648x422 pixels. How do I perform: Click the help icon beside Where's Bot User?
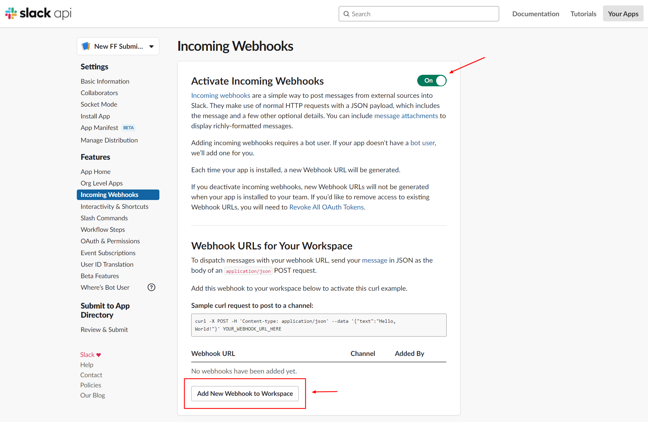pyautogui.click(x=151, y=287)
